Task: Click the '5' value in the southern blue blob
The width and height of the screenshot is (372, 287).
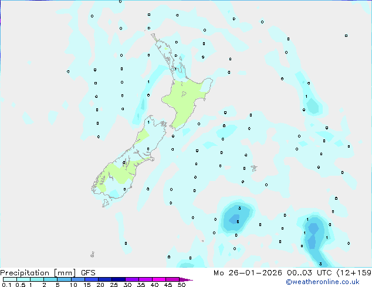Action: (238, 221)
